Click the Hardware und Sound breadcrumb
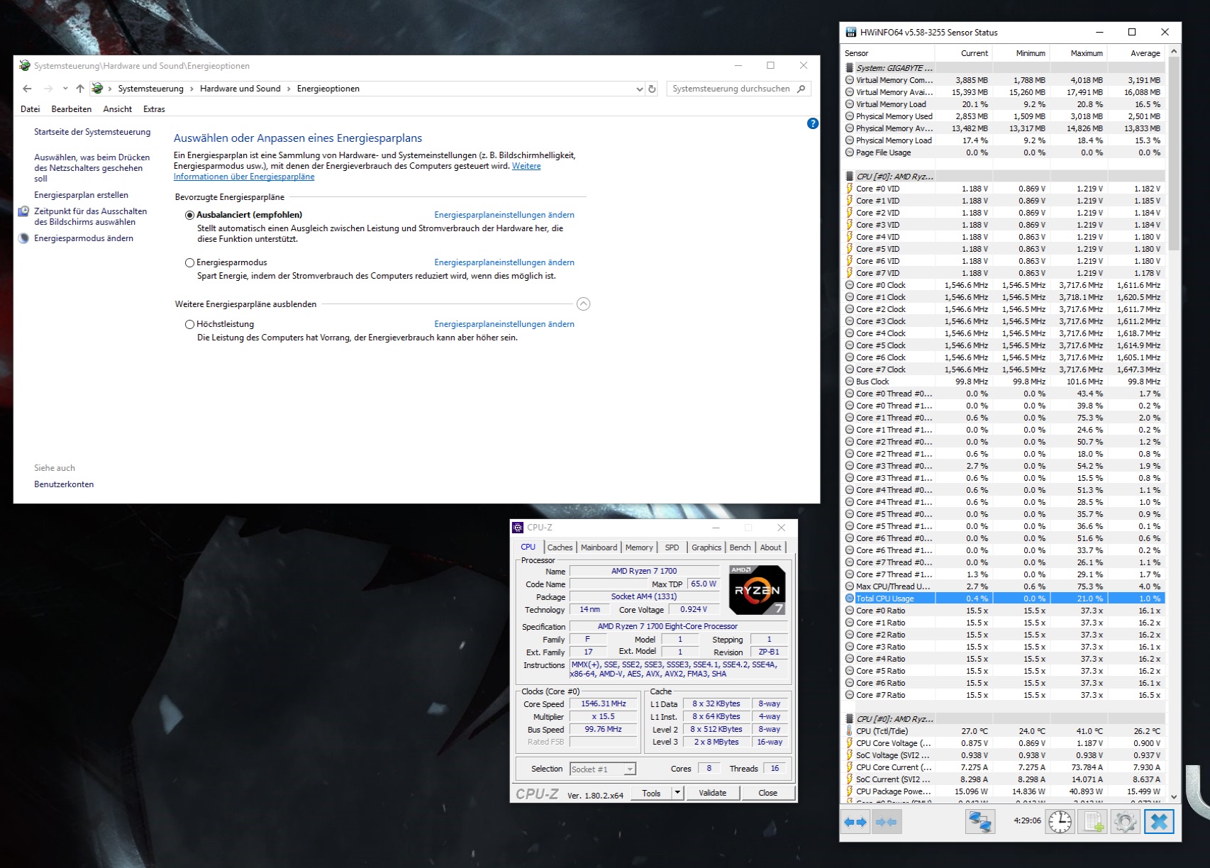 pyautogui.click(x=240, y=89)
